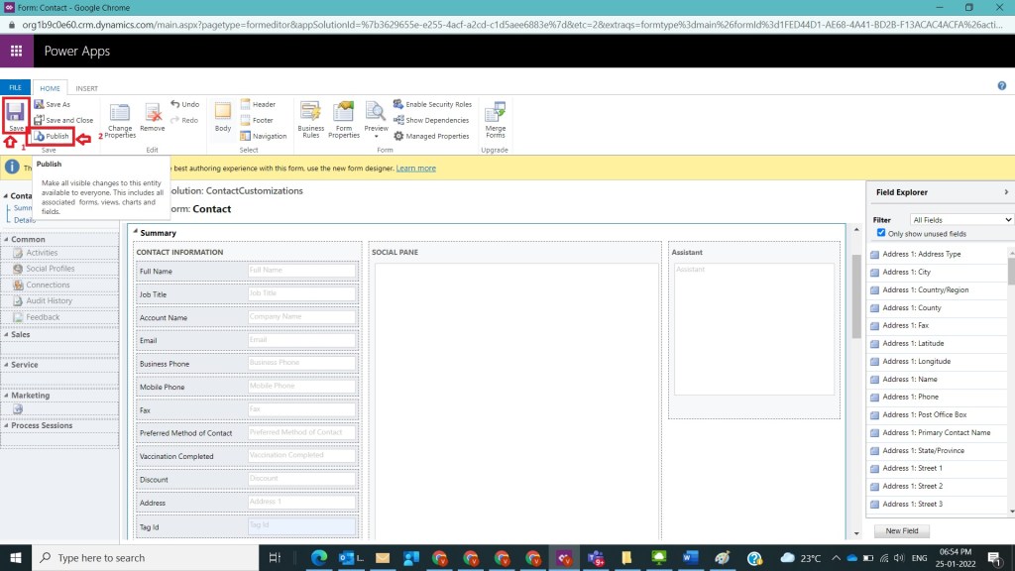Open Change Properties in Edit group

[x=120, y=119]
